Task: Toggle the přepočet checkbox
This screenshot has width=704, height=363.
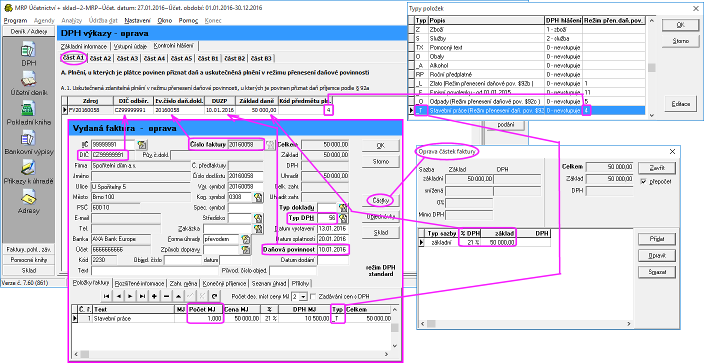Action: pyautogui.click(x=643, y=181)
